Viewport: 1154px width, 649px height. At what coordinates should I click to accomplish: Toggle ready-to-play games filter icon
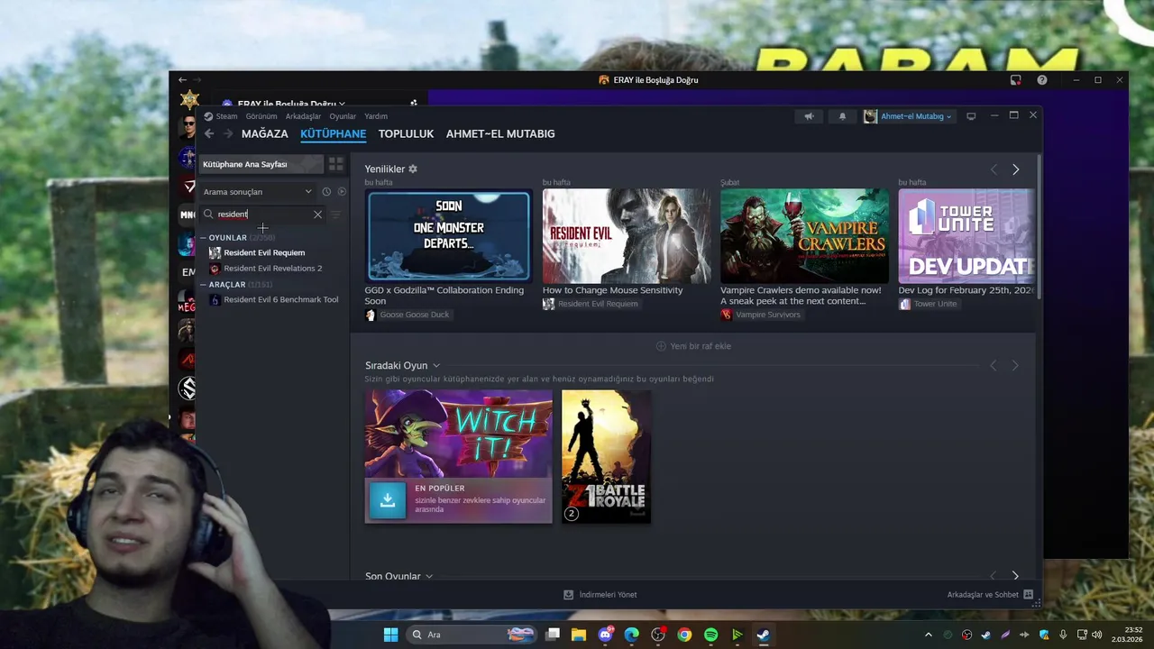tap(342, 191)
